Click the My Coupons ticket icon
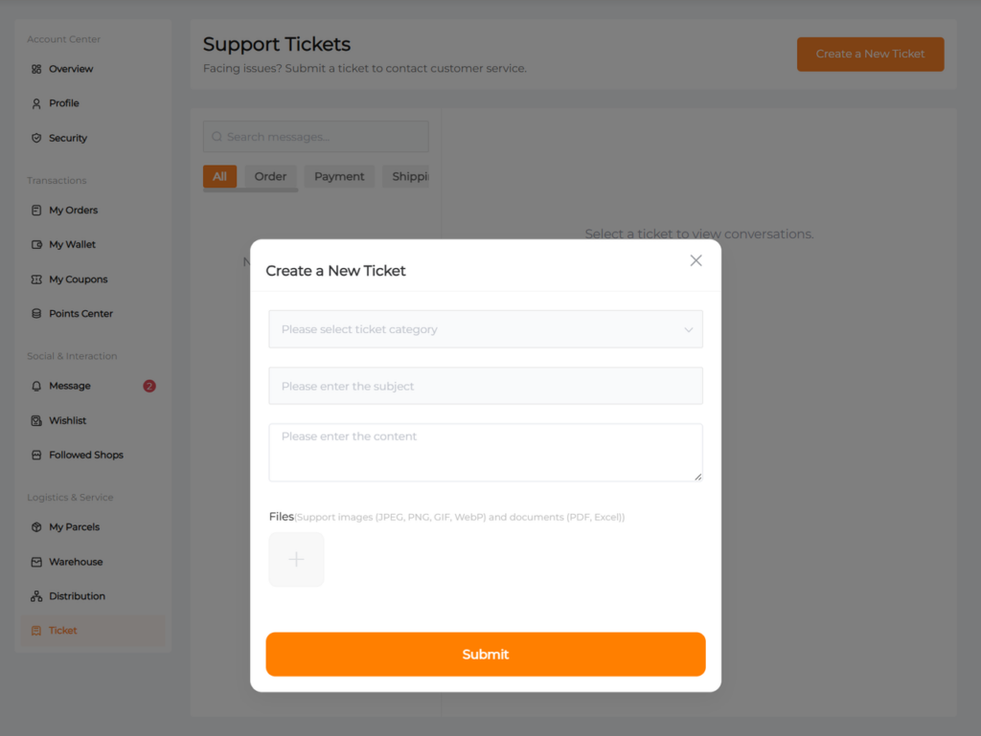The height and width of the screenshot is (736, 981). [36, 279]
